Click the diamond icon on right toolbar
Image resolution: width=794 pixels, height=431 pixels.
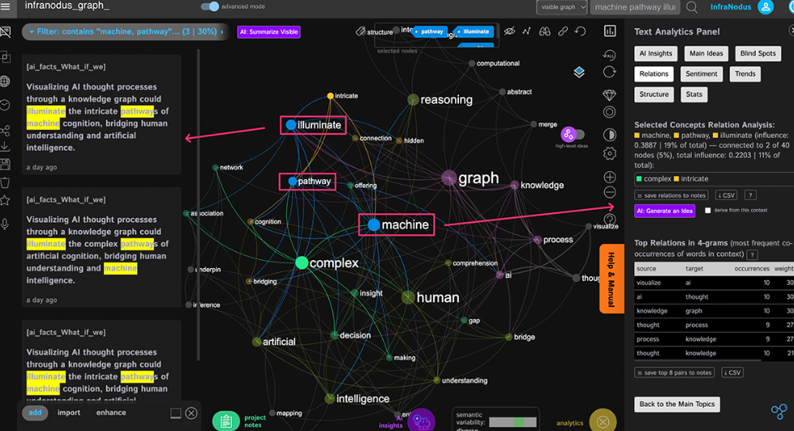click(x=609, y=95)
